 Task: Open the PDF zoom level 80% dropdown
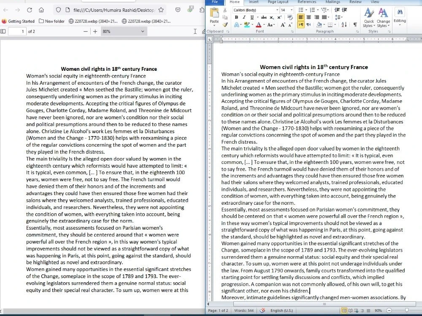[x=124, y=32]
